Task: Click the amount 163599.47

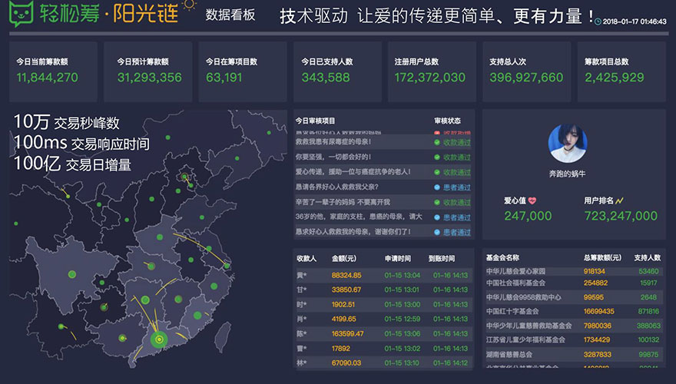Action: 347,333
